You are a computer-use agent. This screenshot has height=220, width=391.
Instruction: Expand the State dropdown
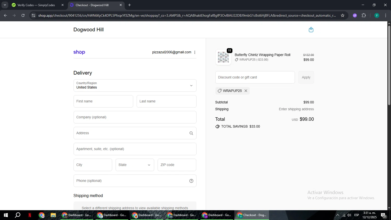pos(135,165)
